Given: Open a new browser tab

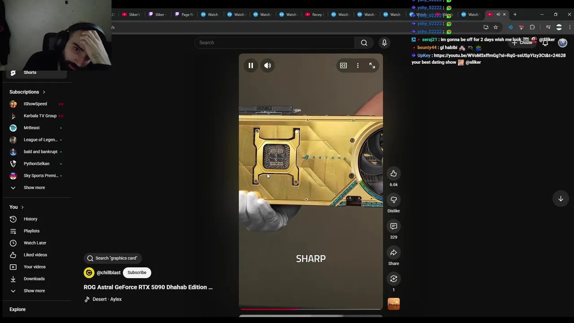Looking at the screenshot, I should [515, 14].
